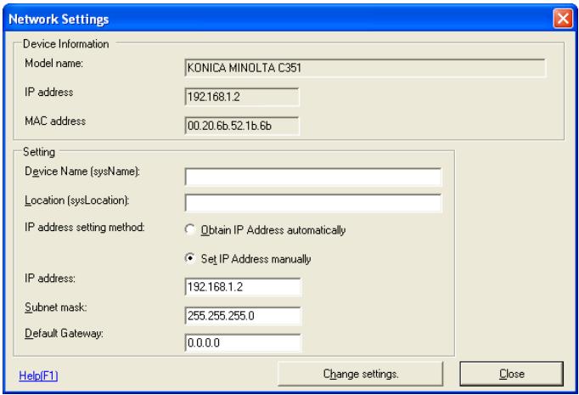Close the Network Settings window with X
579x395 pixels.
point(563,18)
